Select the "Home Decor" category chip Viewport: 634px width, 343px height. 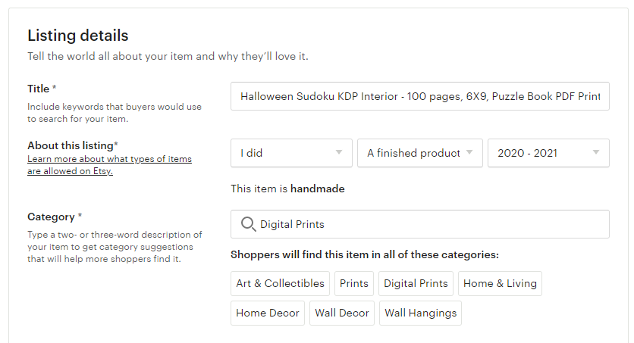(268, 313)
